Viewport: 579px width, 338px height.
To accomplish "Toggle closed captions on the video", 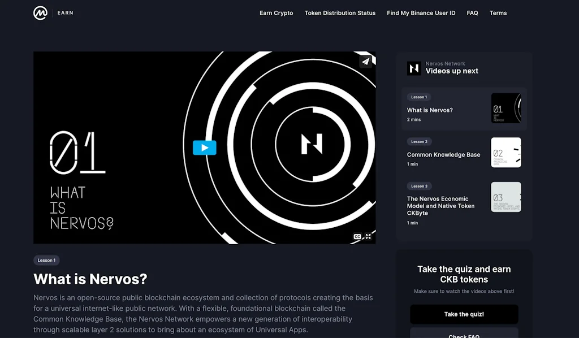I will click(357, 237).
